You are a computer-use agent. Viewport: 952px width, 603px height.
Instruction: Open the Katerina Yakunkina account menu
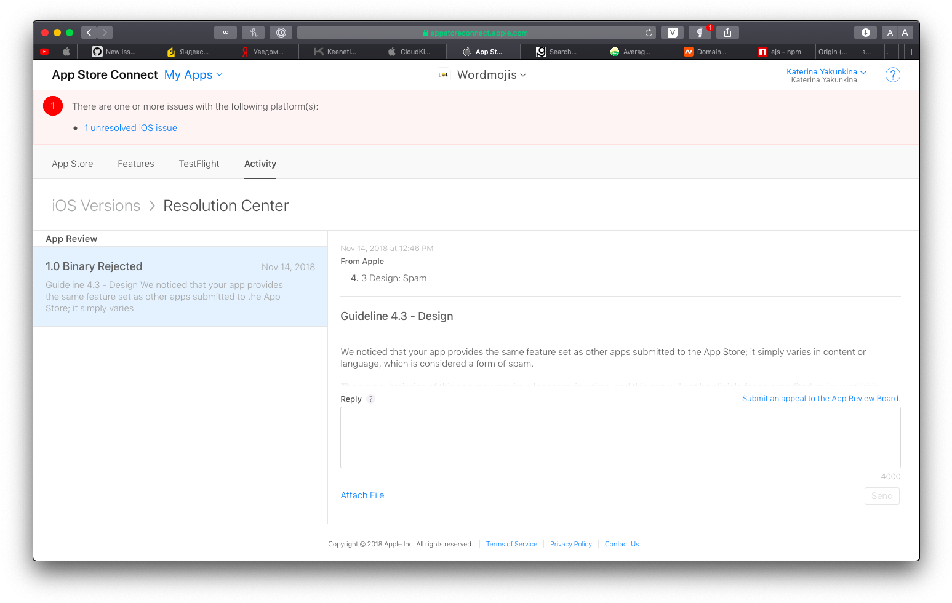(826, 72)
